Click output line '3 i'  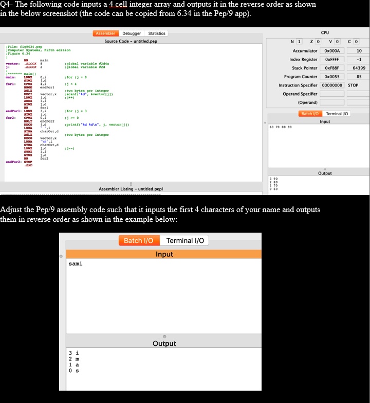(73, 353)
